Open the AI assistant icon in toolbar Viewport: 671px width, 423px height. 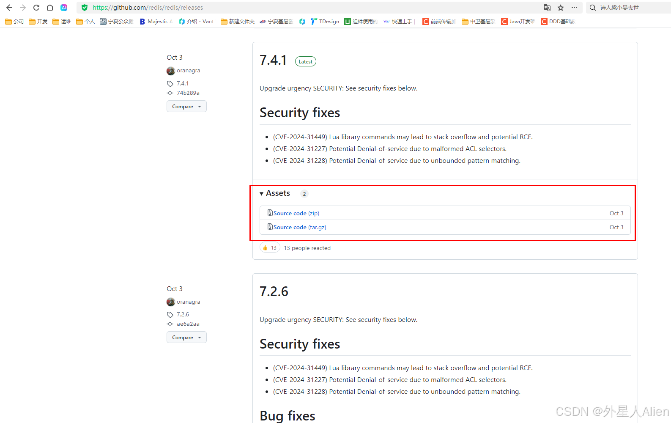[64, 8]
